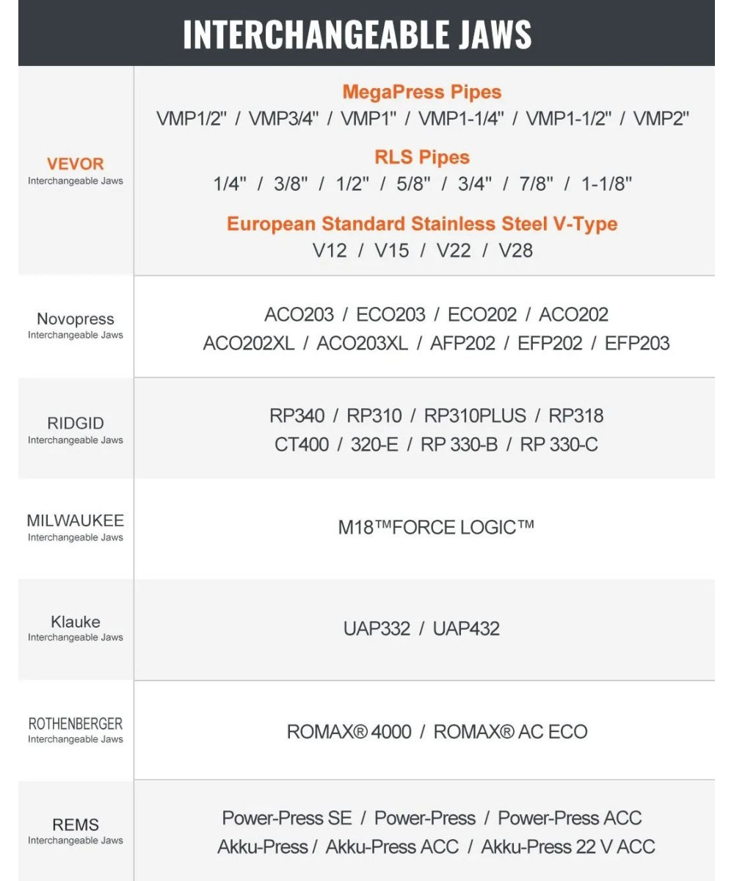Select the ROMAX 4000 model text
The width and height of the screenshot is (734, 881).
pos(349,732)
